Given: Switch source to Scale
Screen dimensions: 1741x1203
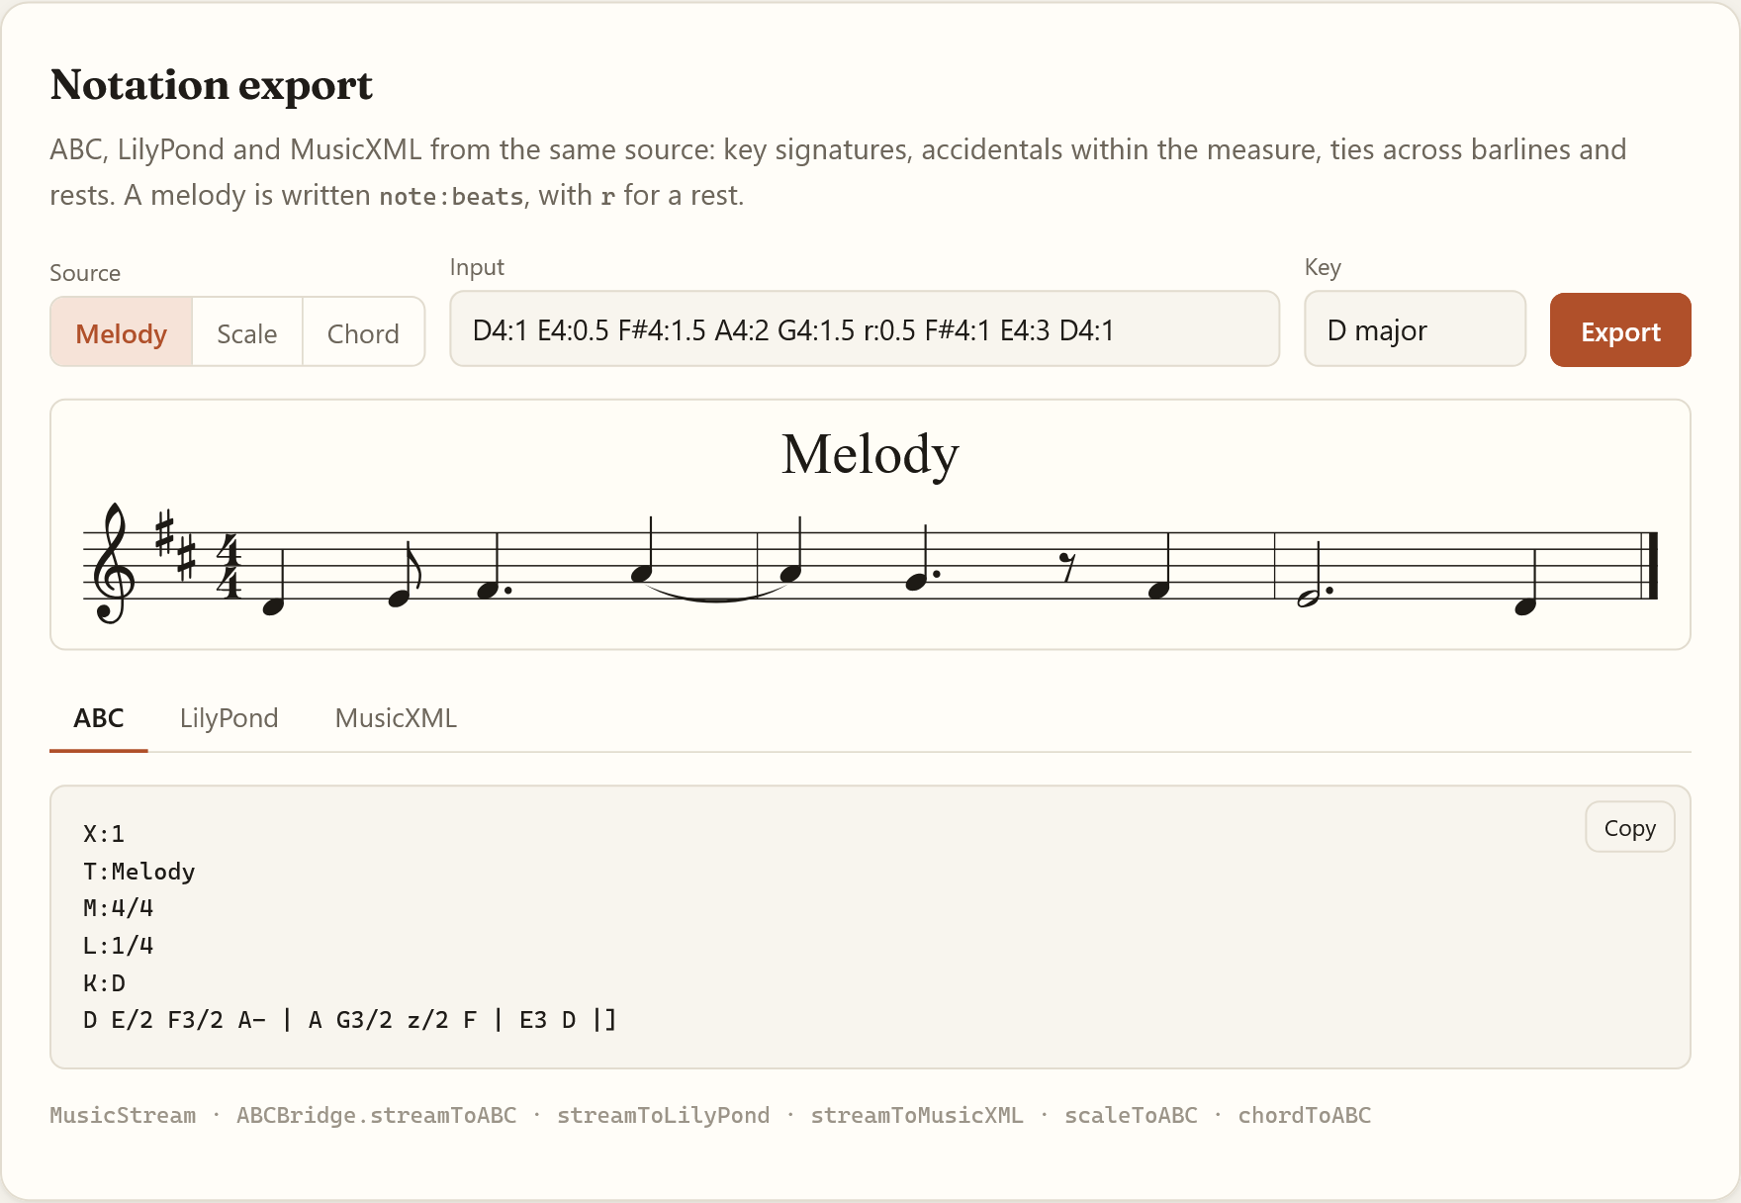Looking at the screenshot, I should click(x=247, y=332).
